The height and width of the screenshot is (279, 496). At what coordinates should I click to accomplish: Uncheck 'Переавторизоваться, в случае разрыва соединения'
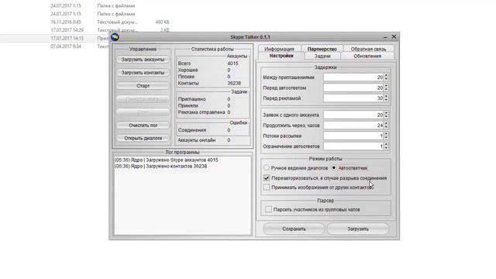coord(267,178)
